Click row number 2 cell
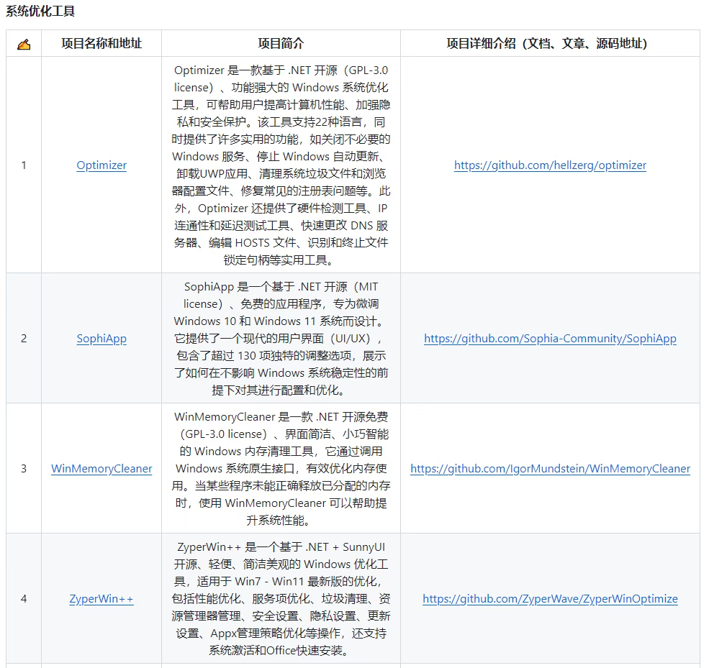Viewport: 709px width, 668px height. coord(24,339)
